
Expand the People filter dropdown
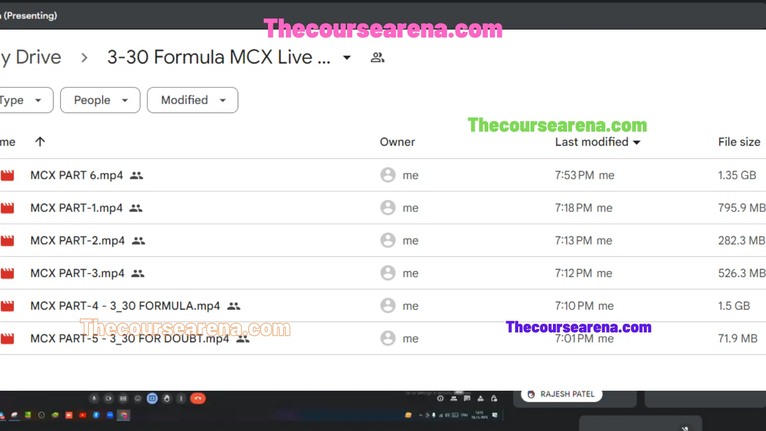[x=99, y=100]
